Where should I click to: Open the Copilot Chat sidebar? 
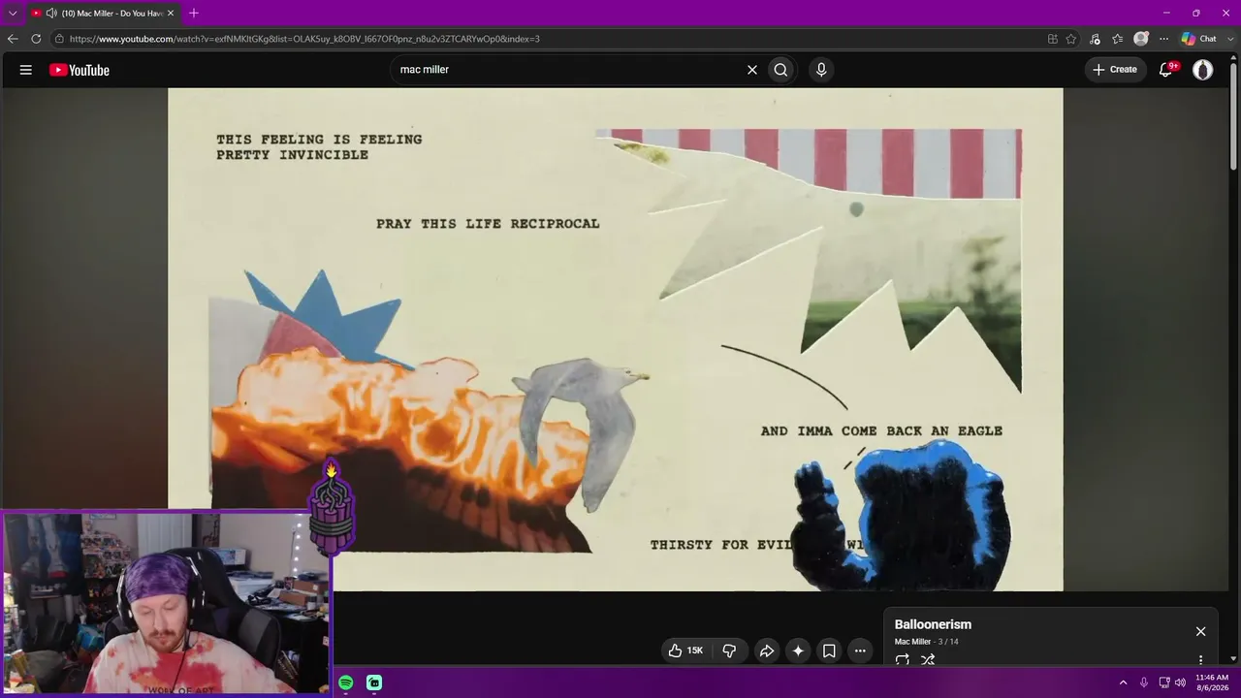pos(1199,39)
